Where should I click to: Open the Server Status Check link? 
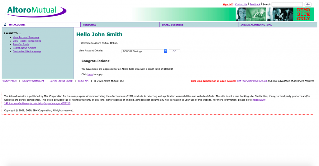pyautogui.click(x=61, y=81)
